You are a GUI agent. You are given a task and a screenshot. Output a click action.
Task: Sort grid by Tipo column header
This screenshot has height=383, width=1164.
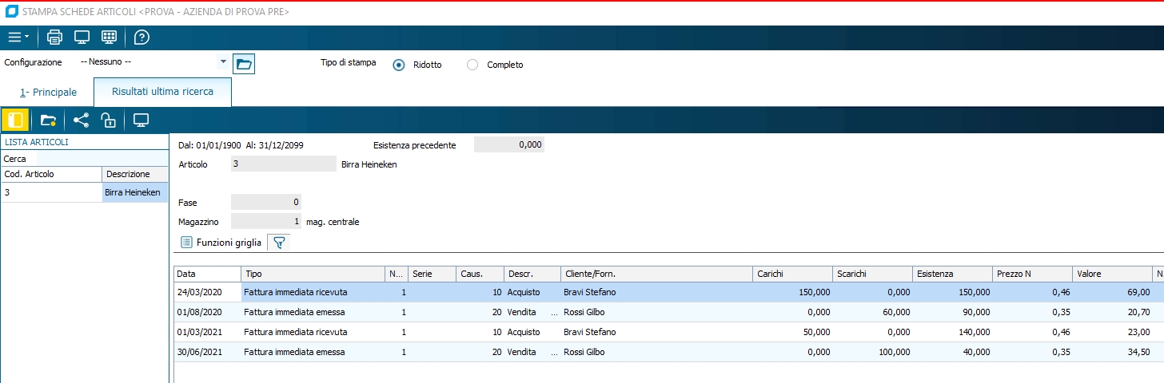click(313, 274)
